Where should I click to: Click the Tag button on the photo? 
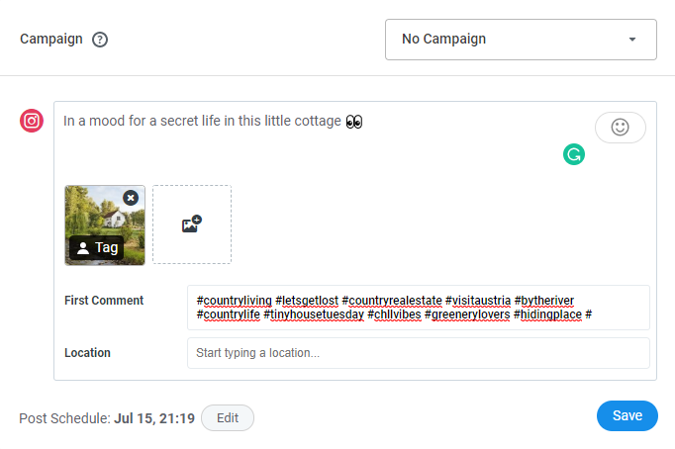97,248
